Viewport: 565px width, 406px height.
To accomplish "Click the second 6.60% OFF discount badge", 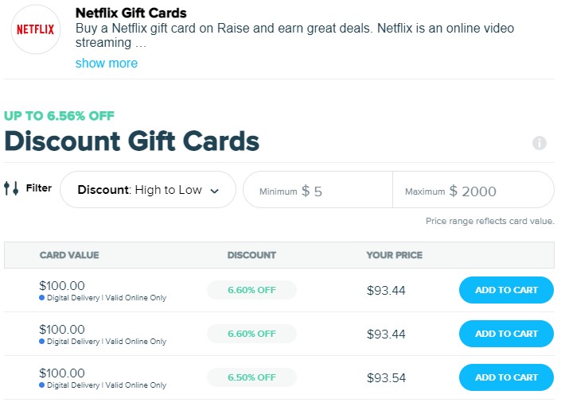I will pyautogui.click(x=251, y=334).
